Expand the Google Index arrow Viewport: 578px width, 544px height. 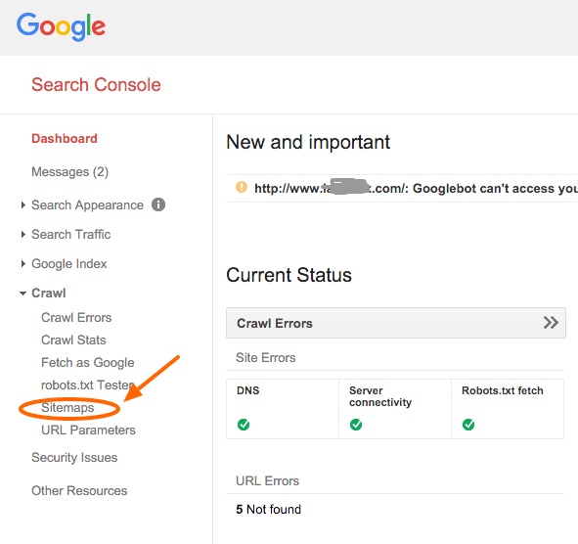23,264
